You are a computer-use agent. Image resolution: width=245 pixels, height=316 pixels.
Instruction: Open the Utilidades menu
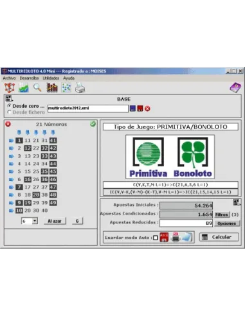[51, 78]
